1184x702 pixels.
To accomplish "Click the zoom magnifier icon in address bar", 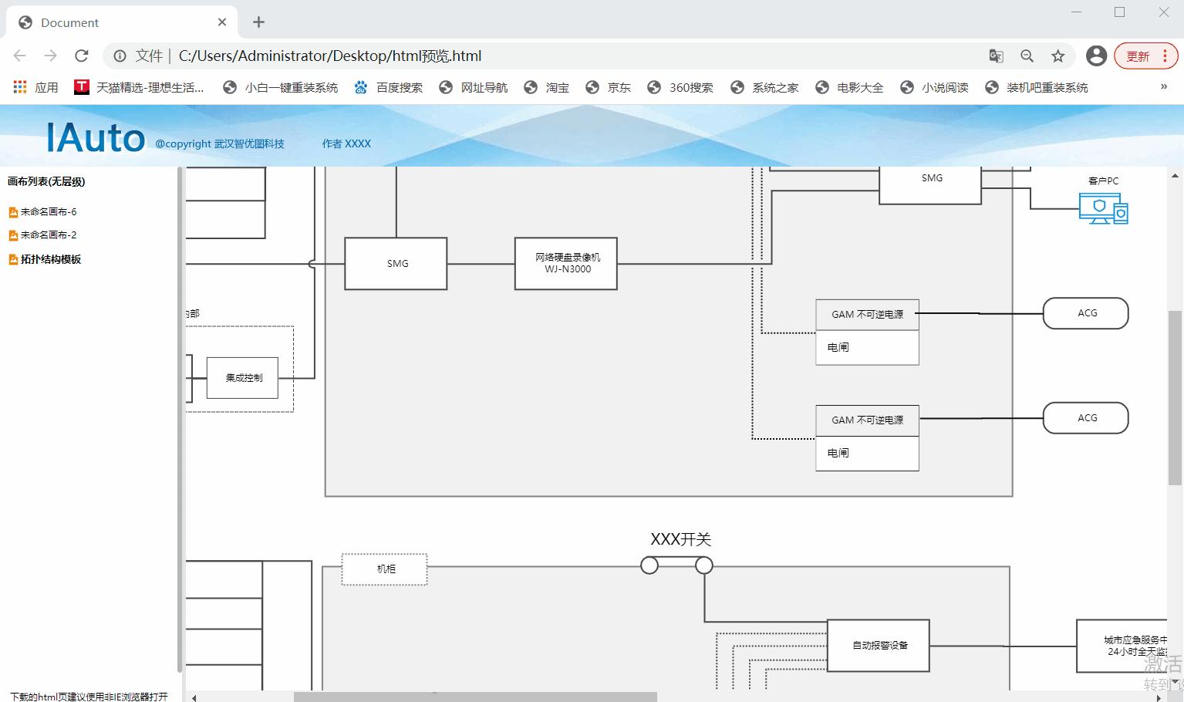I will pyautogui.click(x=1027, y=56).
